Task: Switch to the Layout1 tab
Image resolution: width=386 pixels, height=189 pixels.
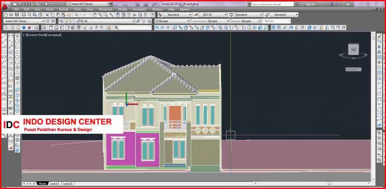Action: [54, 183]
